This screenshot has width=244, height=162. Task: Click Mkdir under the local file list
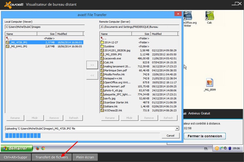coord(35,118)
